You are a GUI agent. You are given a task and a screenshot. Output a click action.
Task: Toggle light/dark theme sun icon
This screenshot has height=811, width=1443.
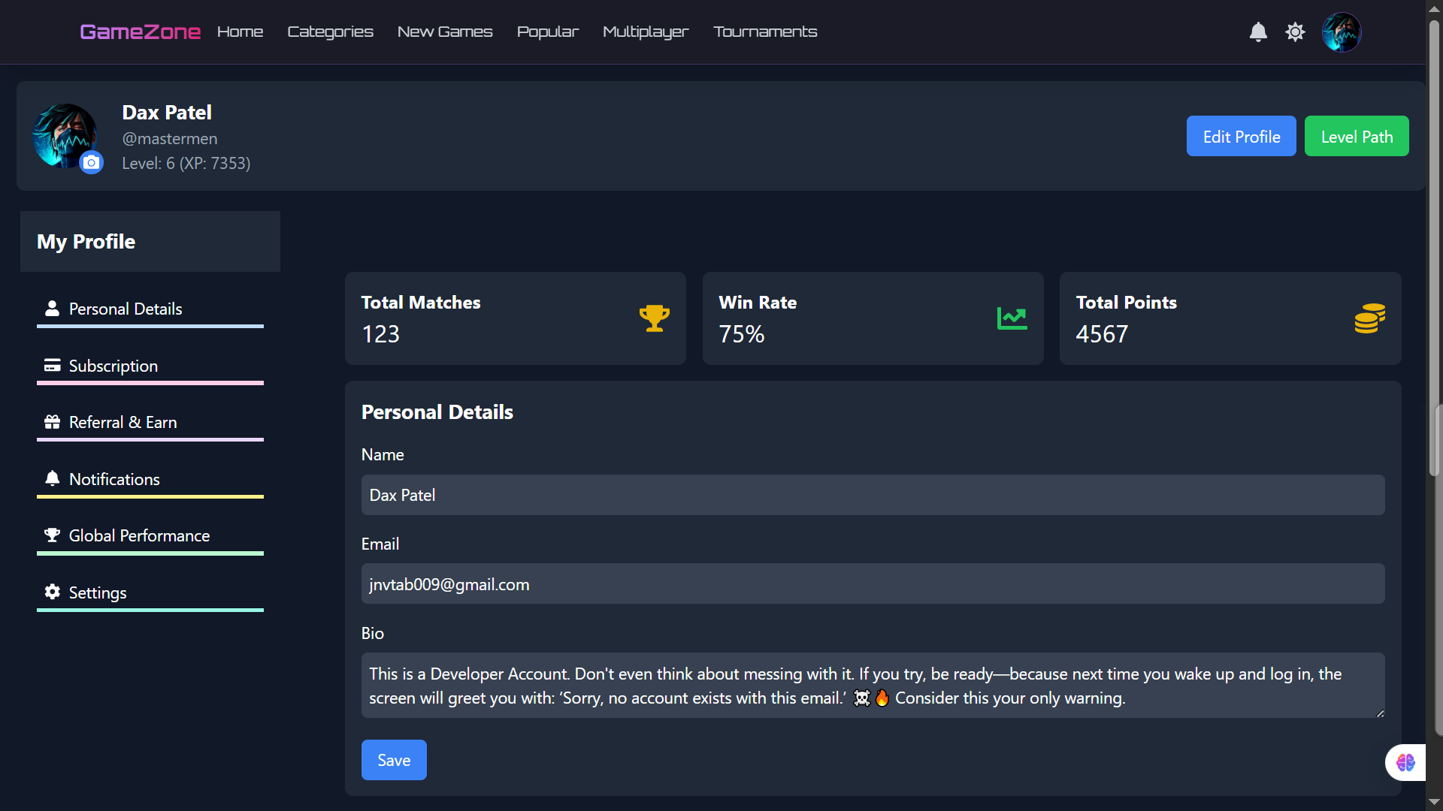[1295, 32]
